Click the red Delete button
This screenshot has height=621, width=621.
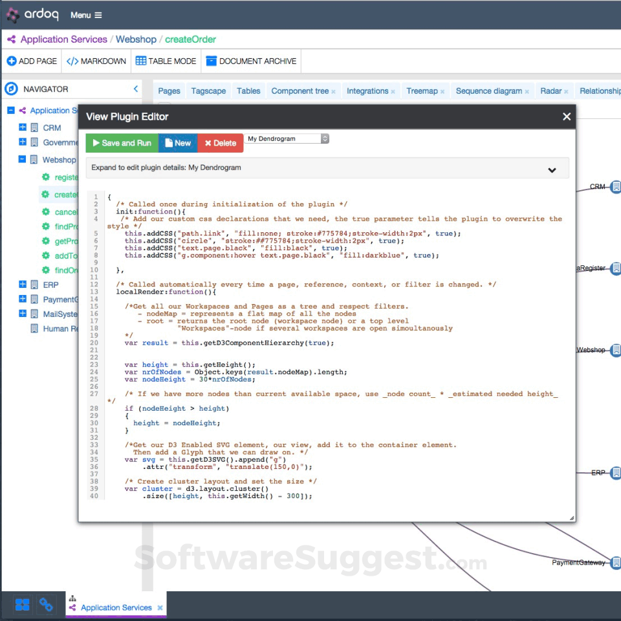point(221,143)
